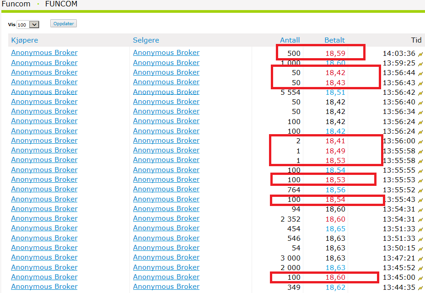Sort by the Antall column header
Image resolution: width=425 pixels, height=293 pixels.
(290, 40)
